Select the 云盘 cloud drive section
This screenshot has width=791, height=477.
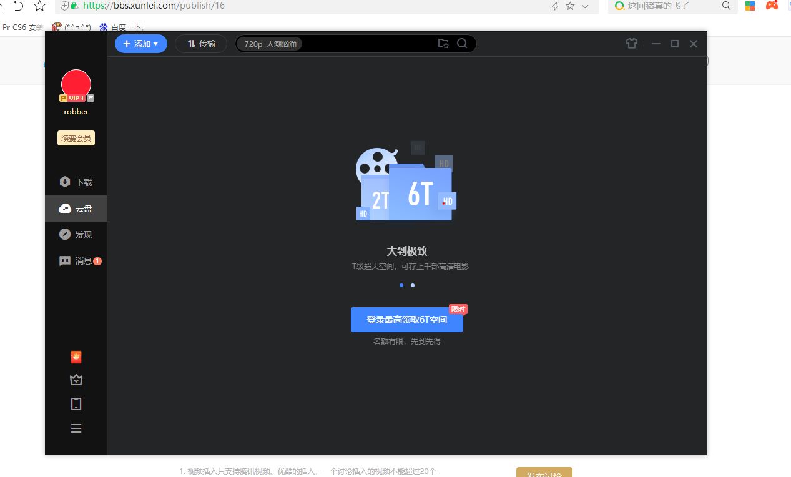(76, 209)
